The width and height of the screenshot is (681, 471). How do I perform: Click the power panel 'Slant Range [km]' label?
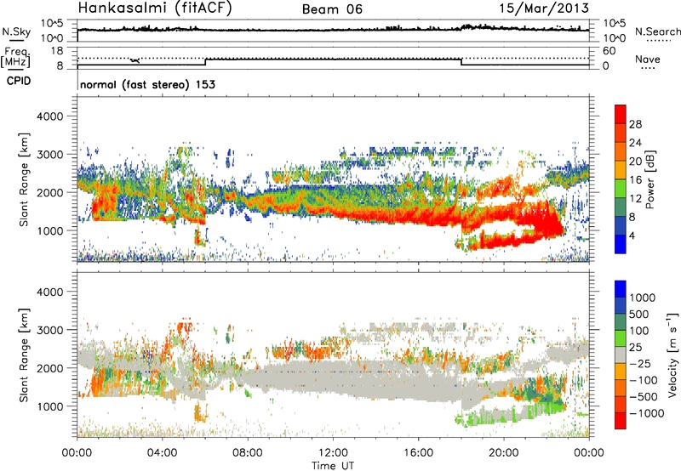click(x=25, y=179)
